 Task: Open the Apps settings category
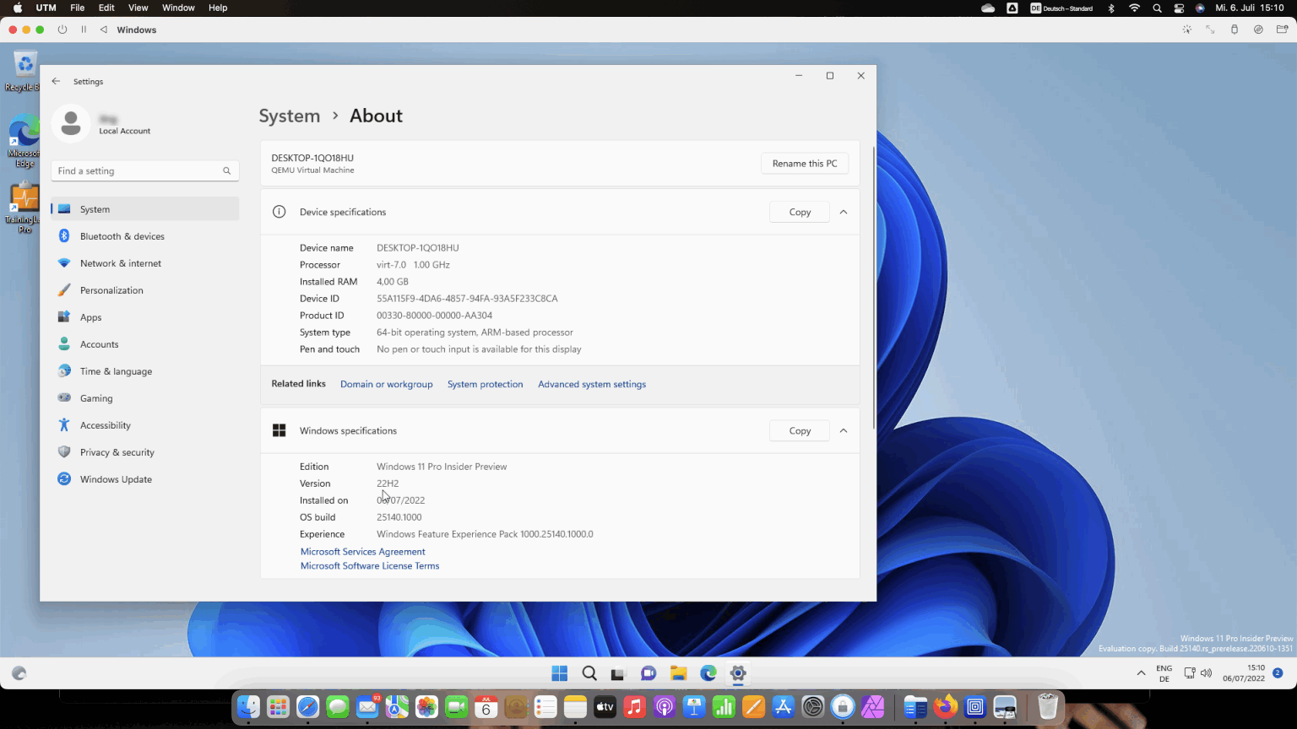[x=145, y=317]
